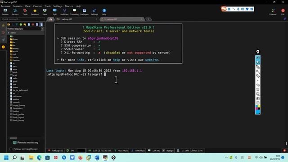Click the website link in banner
Screen dimensions: 288x162
[x=152, y=60]
